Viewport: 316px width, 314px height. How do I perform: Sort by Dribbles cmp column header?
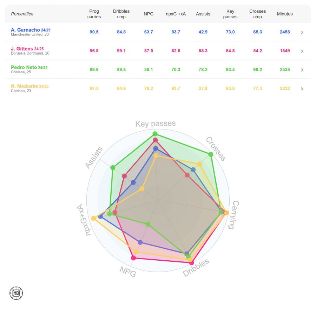point(121,14)
